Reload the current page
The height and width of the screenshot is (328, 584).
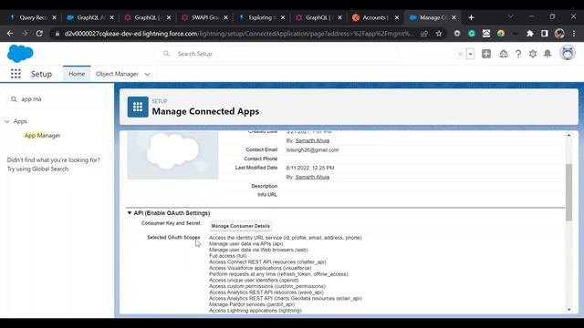pyautogui.click(x=39, y=34)
